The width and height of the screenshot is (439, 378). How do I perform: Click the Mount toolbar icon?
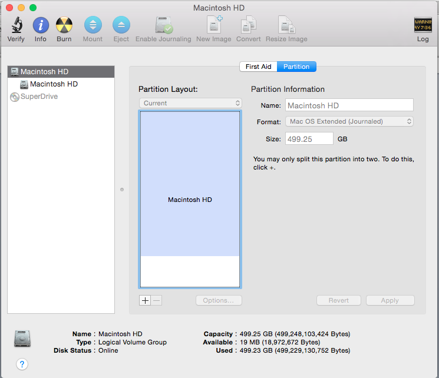click(93, 25)
